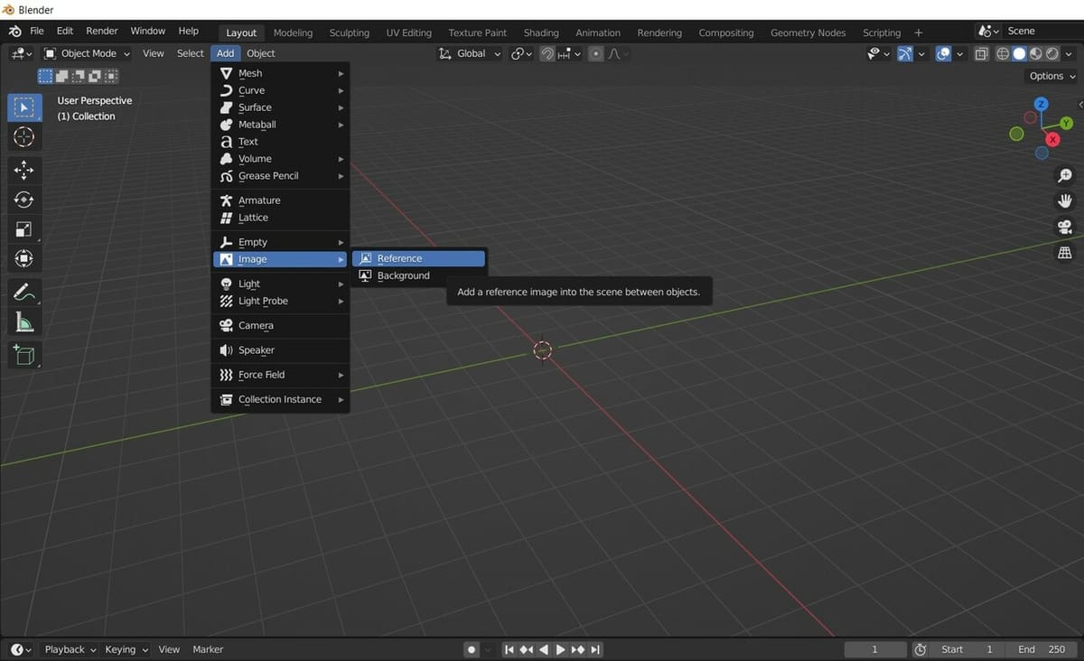Open the editor type dropdown in 3D viewport
The width and height of the screenshot is (1084, 661).
(22, 54)
